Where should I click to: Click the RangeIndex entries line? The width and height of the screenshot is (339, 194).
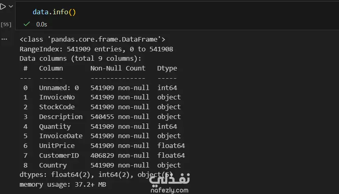[96, 49]
